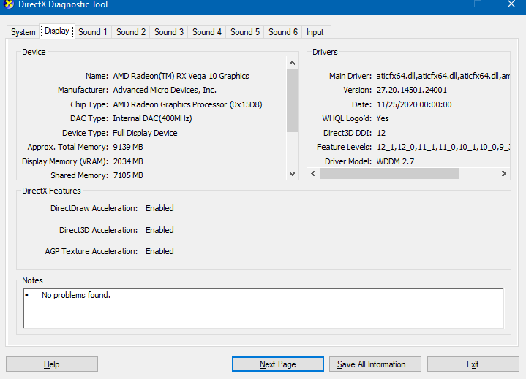
Task: Click the Direct3D DDI value '12'
Action: coord(381,133)
